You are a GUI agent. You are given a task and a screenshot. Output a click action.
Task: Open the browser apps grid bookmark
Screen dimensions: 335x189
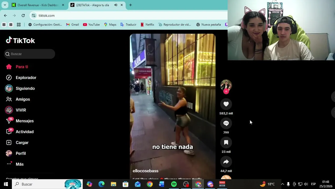pos(19,24)
